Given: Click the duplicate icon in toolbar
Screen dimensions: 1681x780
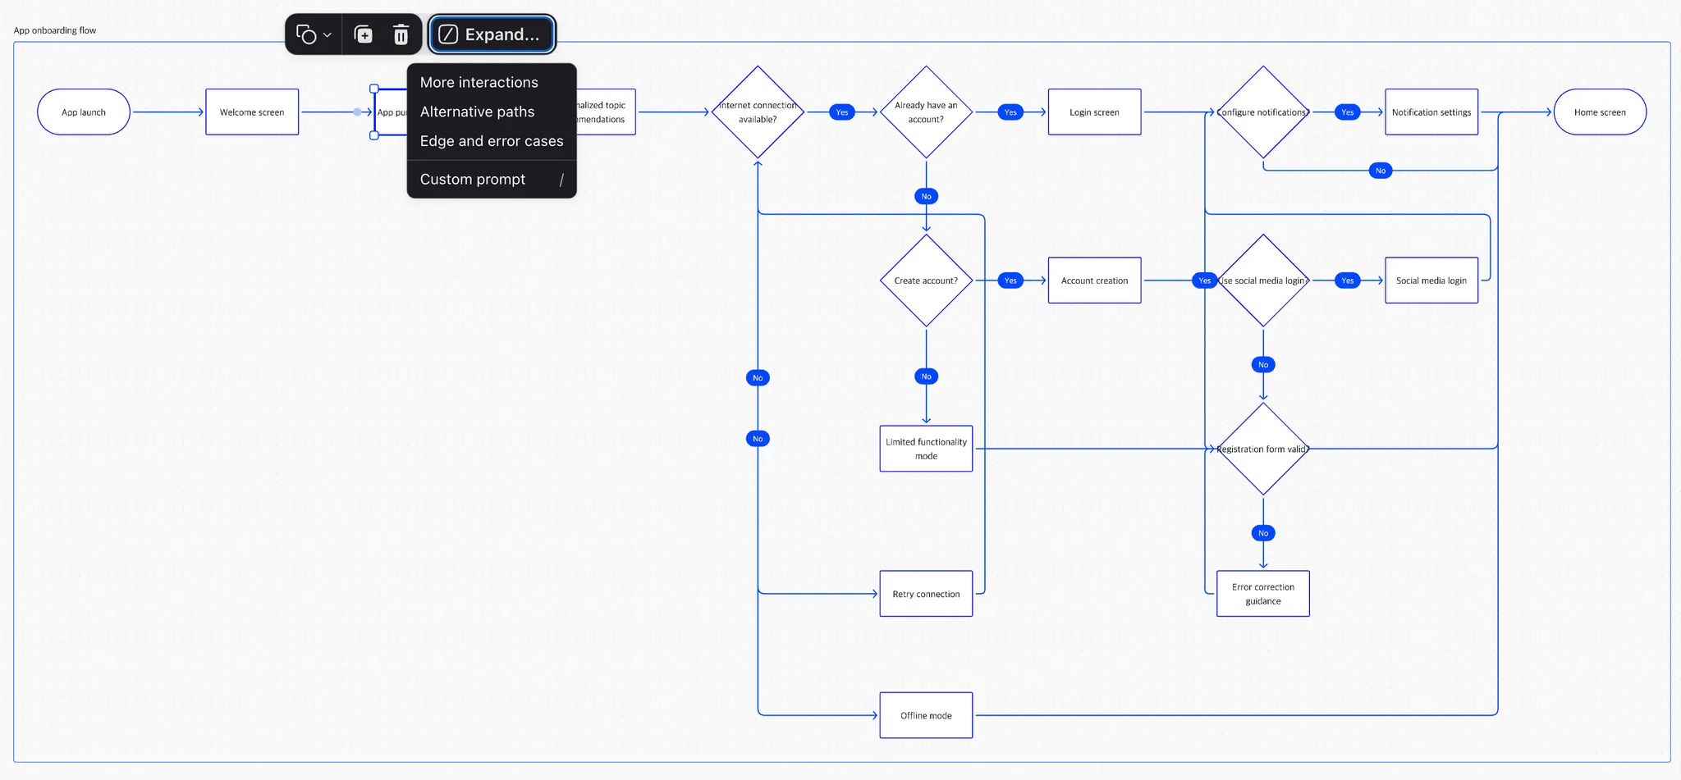Looking at the screenshot, I should pyautogui.click(x=363, y=34).
